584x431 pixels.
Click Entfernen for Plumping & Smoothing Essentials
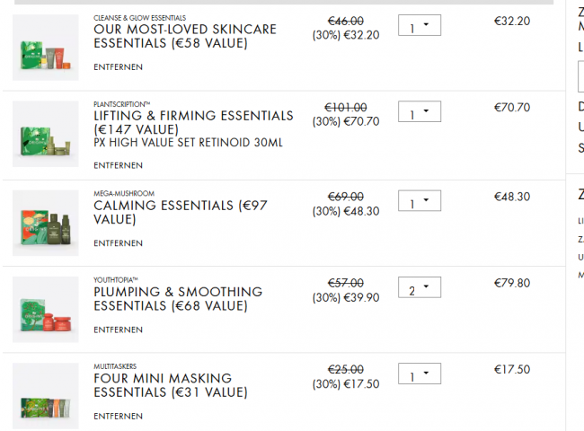pos(118,330)
